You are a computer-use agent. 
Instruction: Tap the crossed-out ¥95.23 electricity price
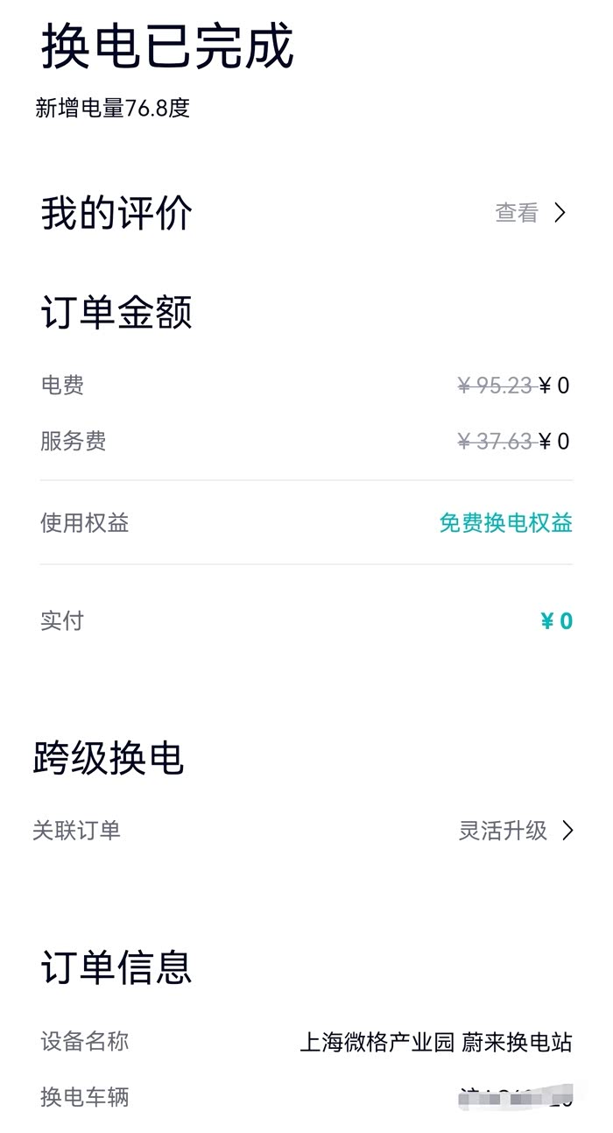[x=495, y=386]
